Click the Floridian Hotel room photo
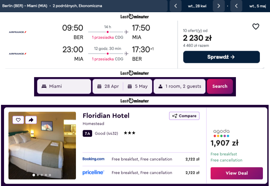This screenshot has height=186, width=270. click(x=42, y=149)
